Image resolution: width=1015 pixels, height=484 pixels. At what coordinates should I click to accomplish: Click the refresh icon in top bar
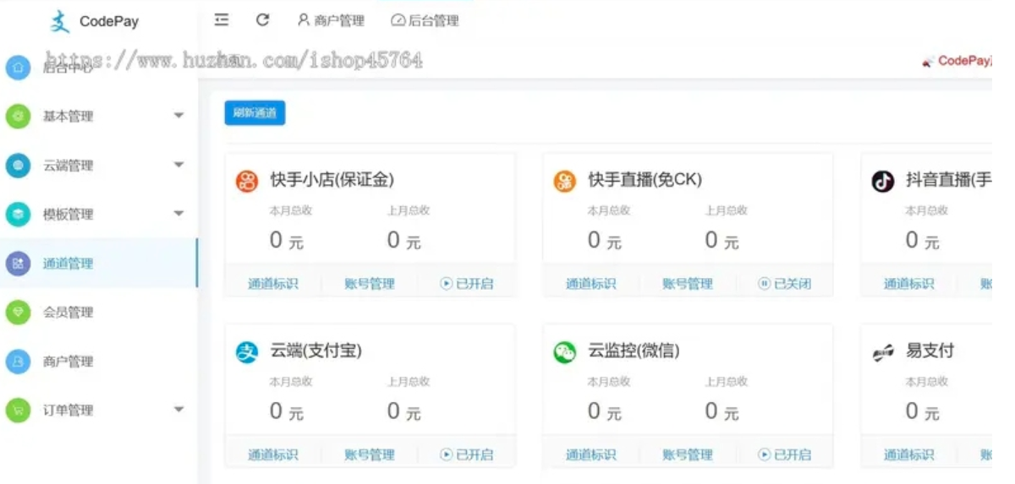tap(263, 20)
